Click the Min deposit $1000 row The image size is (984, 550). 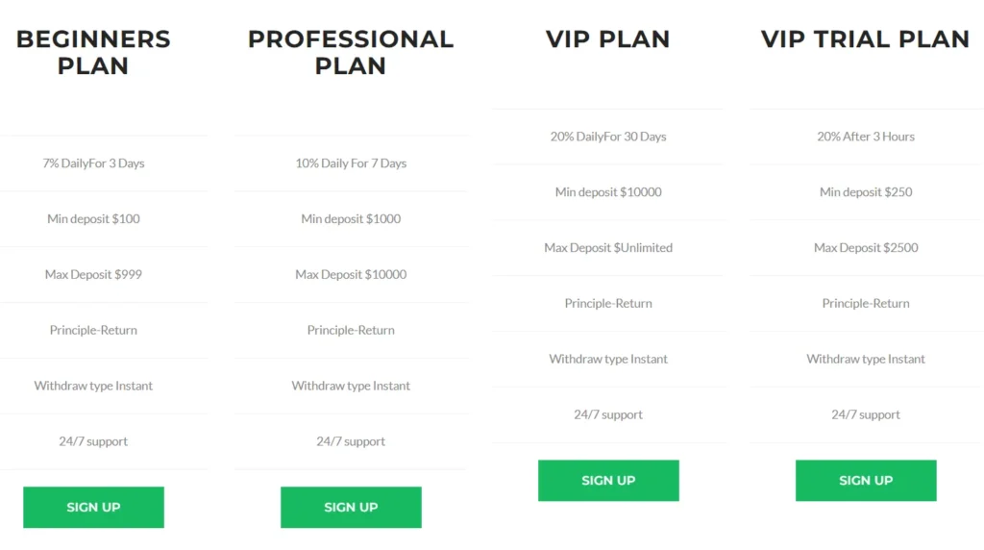pyautogui.click(x=351, y=219)
